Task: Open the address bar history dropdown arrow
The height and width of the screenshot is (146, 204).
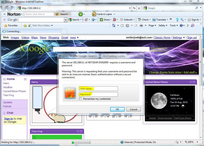Action: (x=130, y=8)
